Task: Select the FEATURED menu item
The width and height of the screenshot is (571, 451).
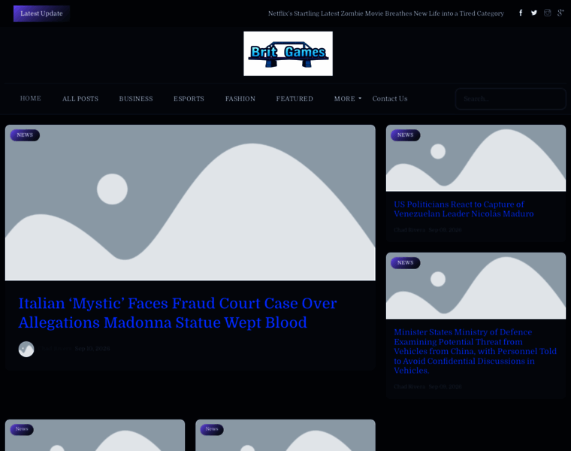Action: coord(295,98)
